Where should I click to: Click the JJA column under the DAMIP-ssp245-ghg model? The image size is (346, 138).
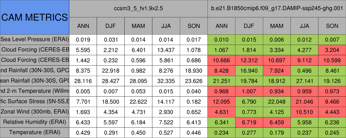(x=304, y=26)
